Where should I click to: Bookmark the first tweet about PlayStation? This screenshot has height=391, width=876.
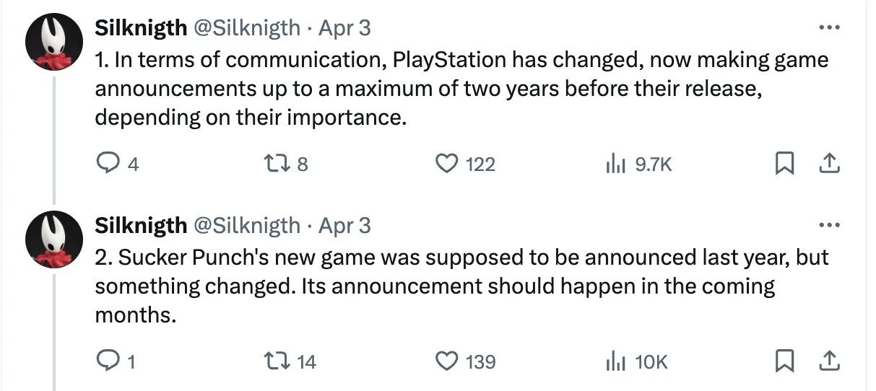click(783, 164)
